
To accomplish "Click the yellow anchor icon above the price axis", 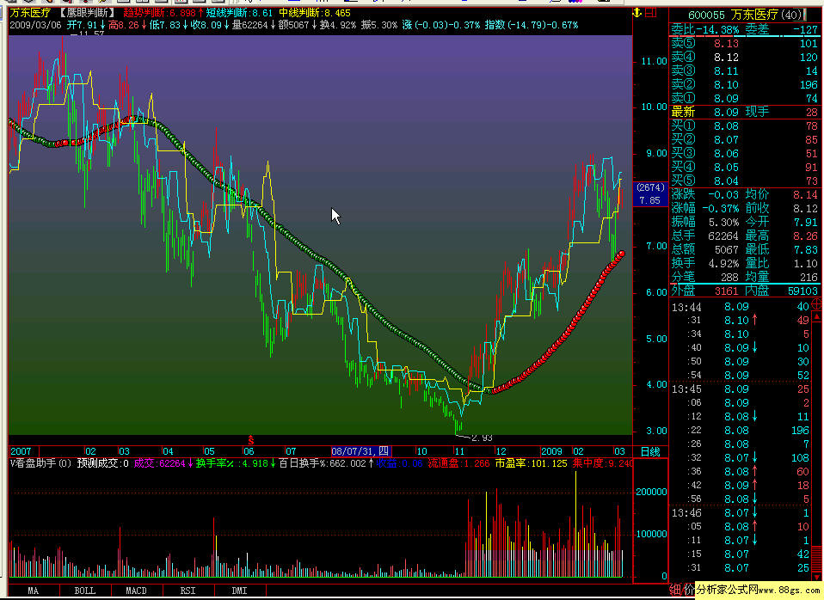I will click(637, 13).
